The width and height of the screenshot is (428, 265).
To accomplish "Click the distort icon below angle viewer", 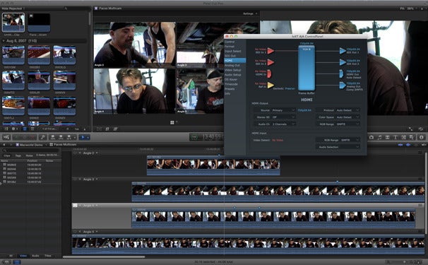I will click(115, 129).
